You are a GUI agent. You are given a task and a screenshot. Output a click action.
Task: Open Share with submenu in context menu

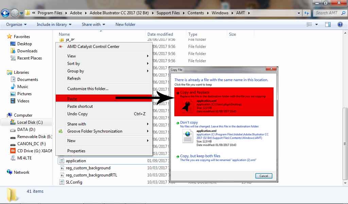click(104, 124)
